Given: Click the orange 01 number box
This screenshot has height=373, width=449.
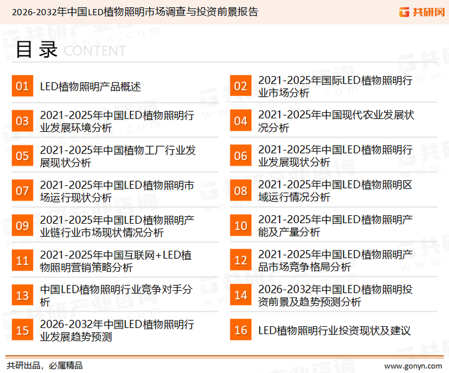Looking at the screenshot, I should [x=22, y=86].
